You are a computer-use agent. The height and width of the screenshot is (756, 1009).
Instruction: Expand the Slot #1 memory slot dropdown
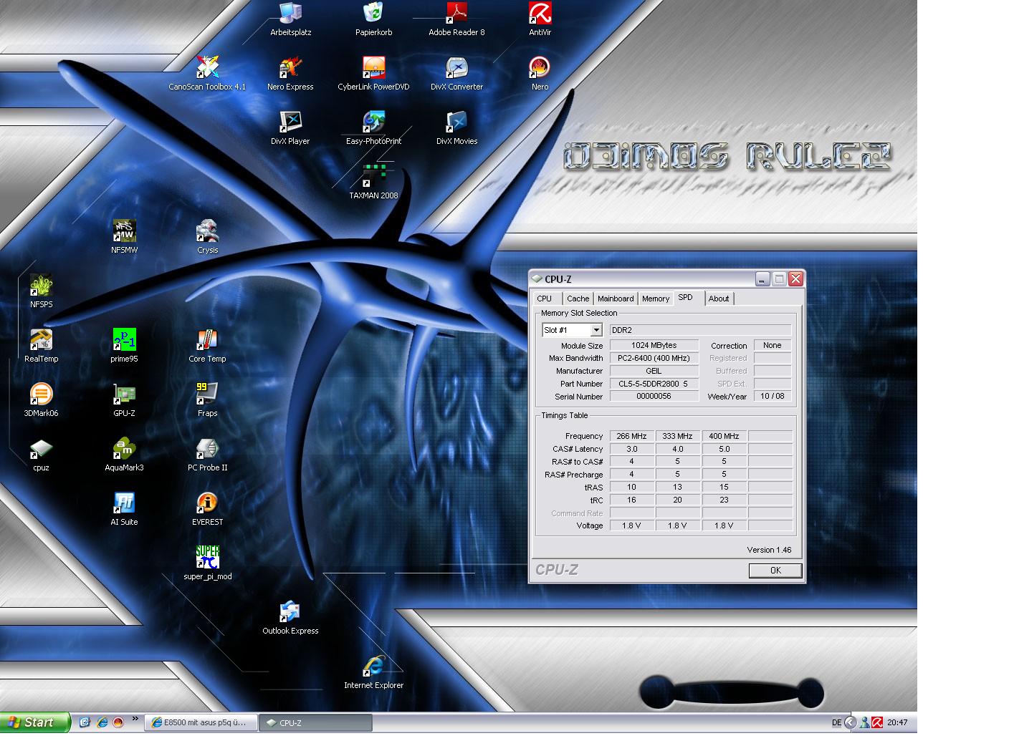coord(596,330)
